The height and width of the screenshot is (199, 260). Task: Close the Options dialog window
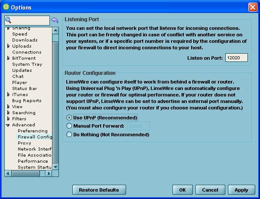pos(253,7)
